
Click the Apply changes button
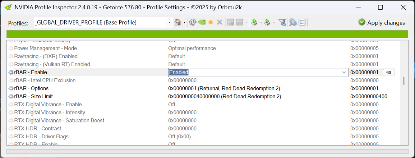[x=381, y=22]
